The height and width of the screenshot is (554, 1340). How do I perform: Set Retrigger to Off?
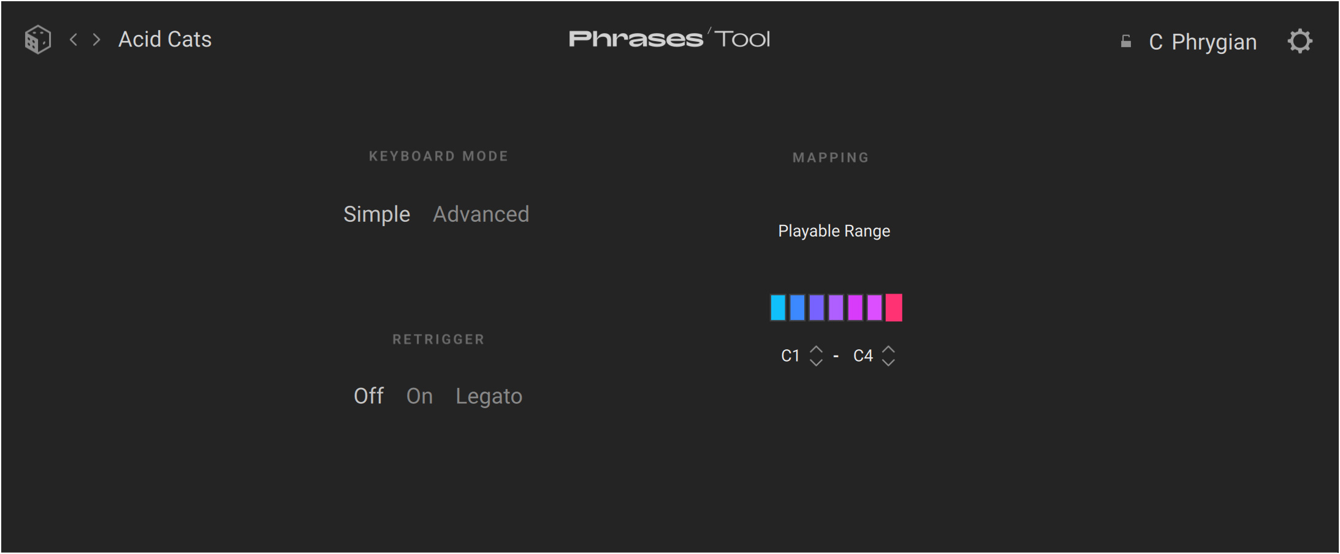368,397
